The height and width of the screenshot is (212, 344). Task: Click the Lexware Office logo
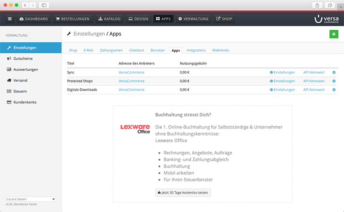[x=135, y=129]
